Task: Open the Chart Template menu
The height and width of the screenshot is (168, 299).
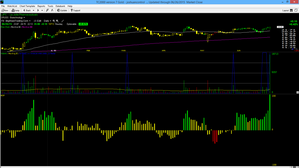Action: 27,6
